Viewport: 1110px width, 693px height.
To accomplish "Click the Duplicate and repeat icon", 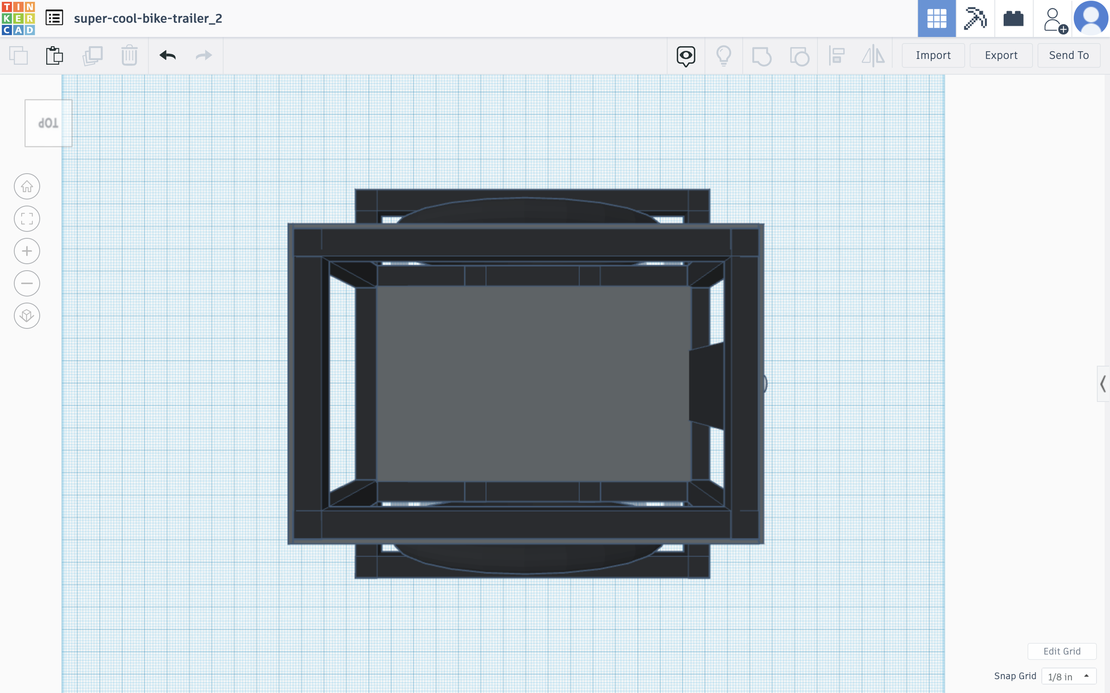I will point(92,55).
